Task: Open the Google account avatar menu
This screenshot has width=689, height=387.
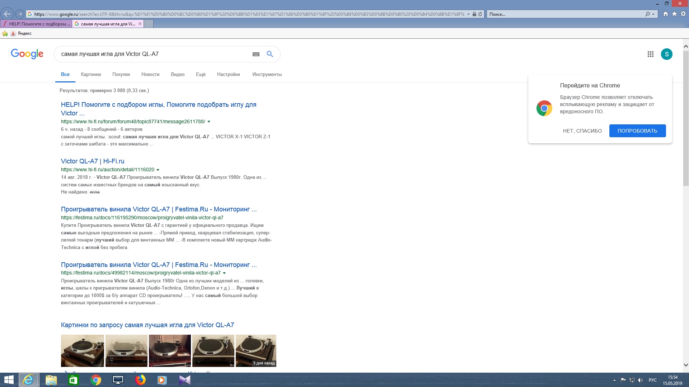Action: pos(666,54)
